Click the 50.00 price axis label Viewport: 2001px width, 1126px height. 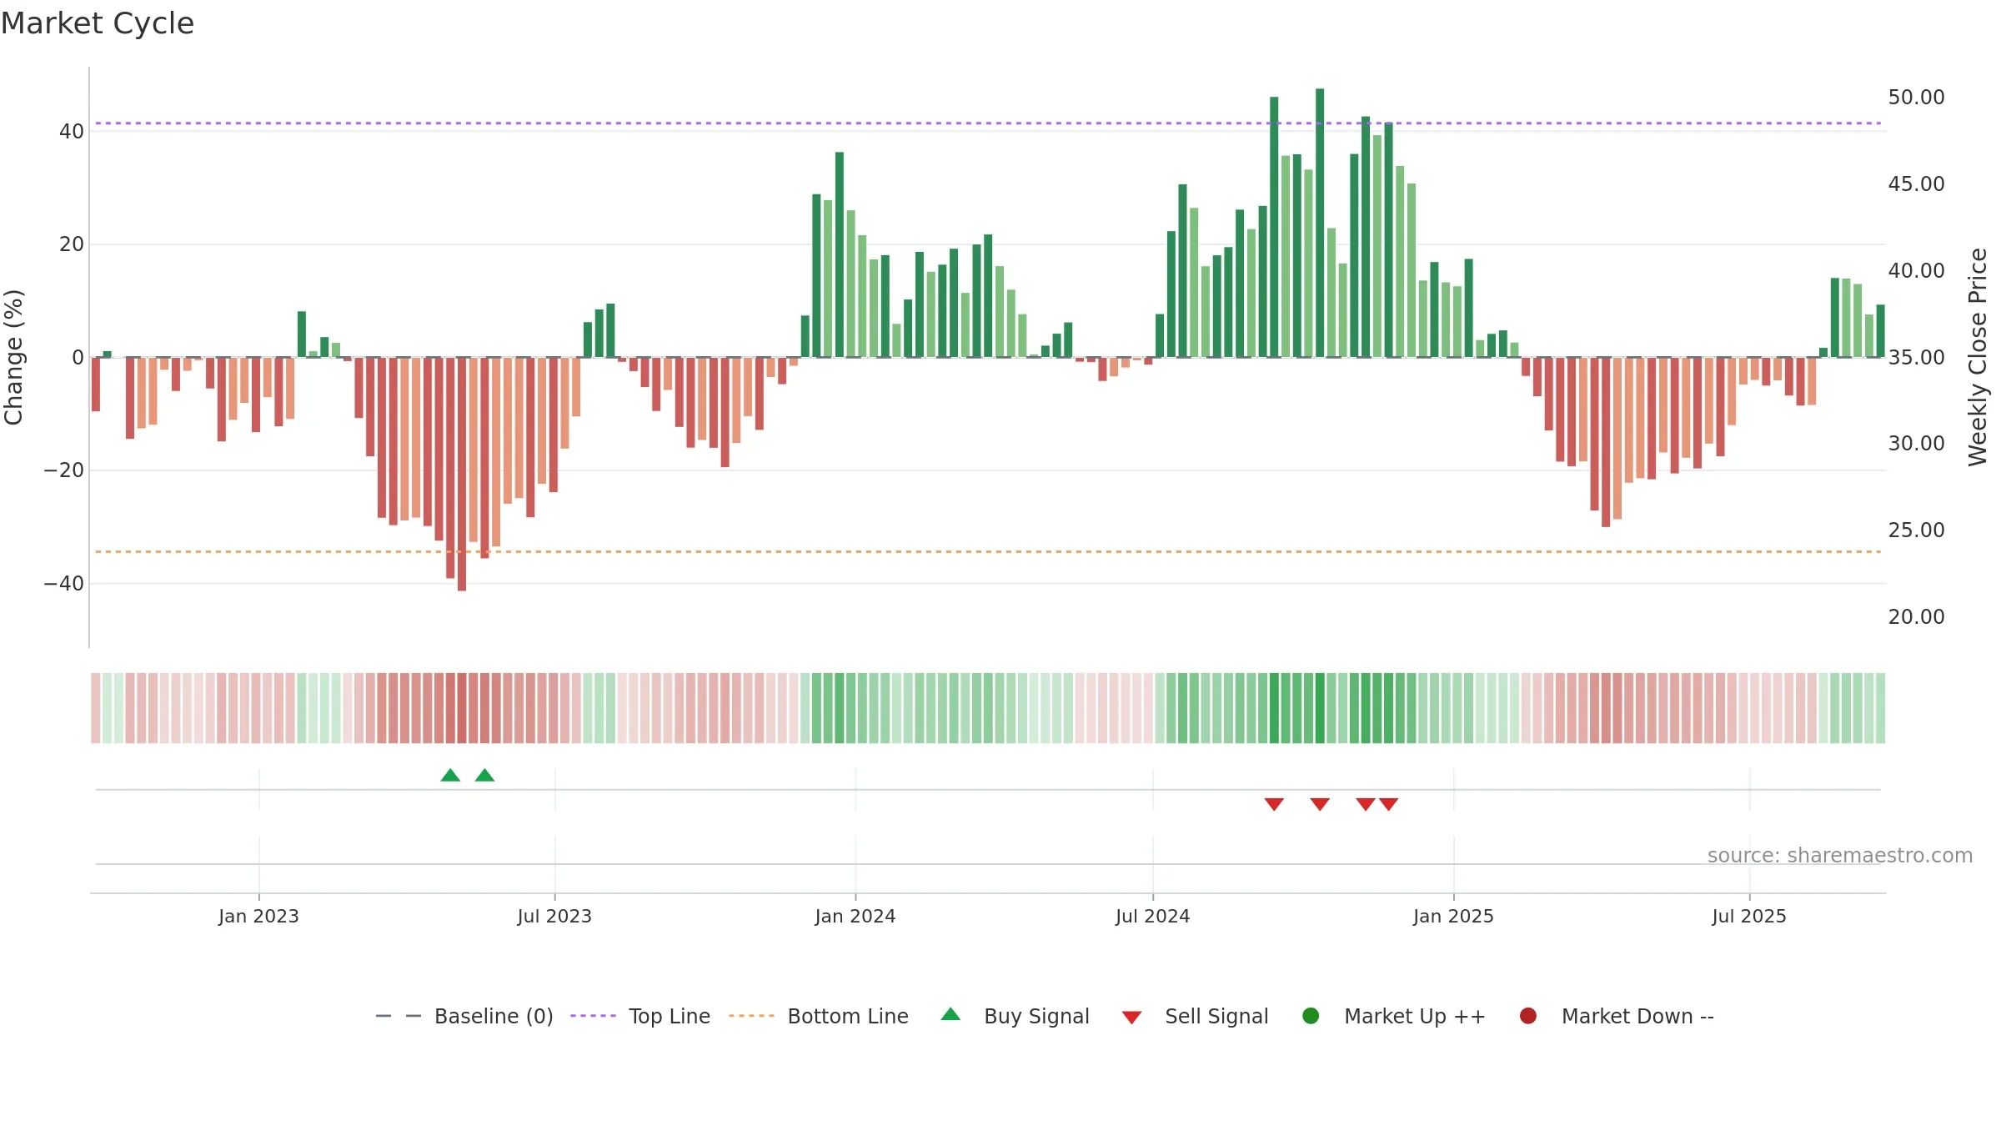click(x=1916, y=98)
